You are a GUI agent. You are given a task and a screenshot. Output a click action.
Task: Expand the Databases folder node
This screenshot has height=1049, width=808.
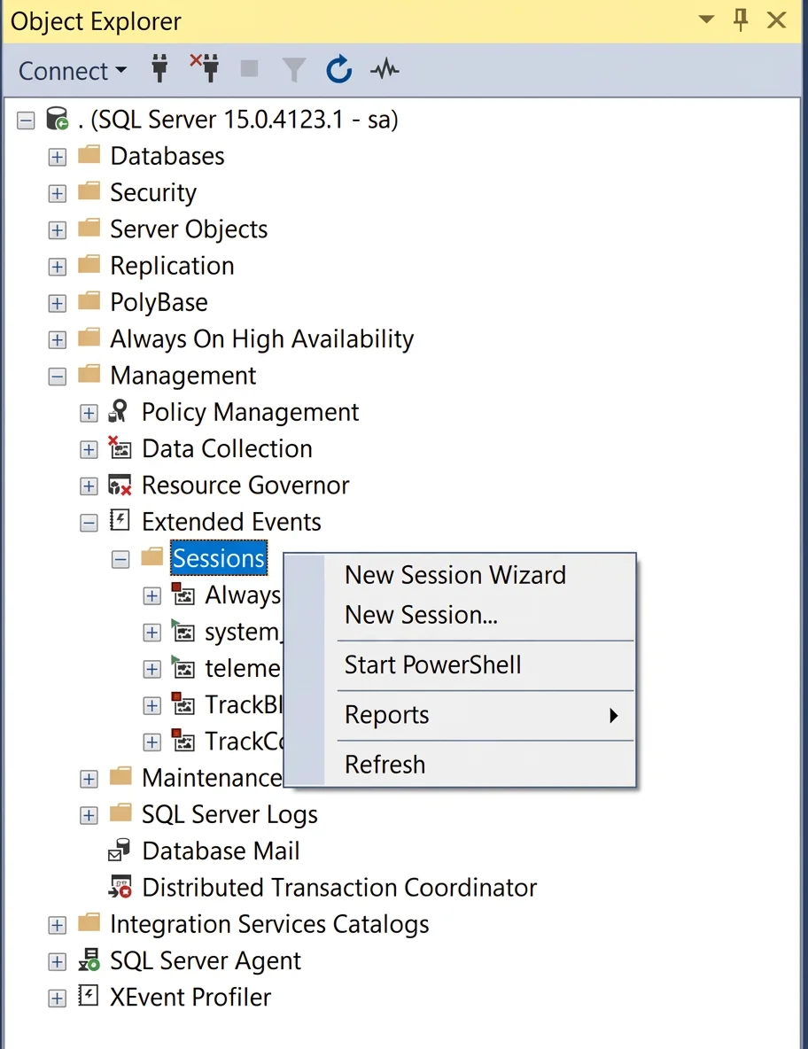(x=58, y=157)
